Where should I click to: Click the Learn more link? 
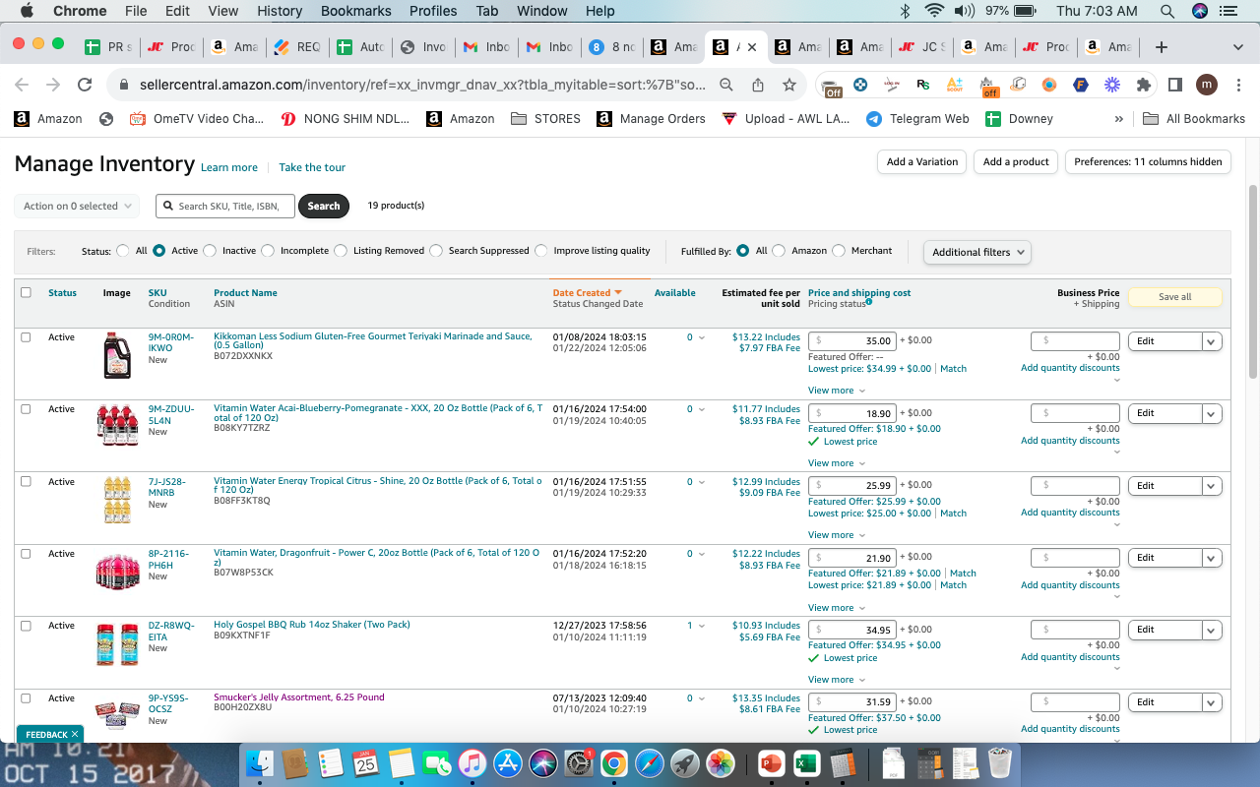point(229,167)
